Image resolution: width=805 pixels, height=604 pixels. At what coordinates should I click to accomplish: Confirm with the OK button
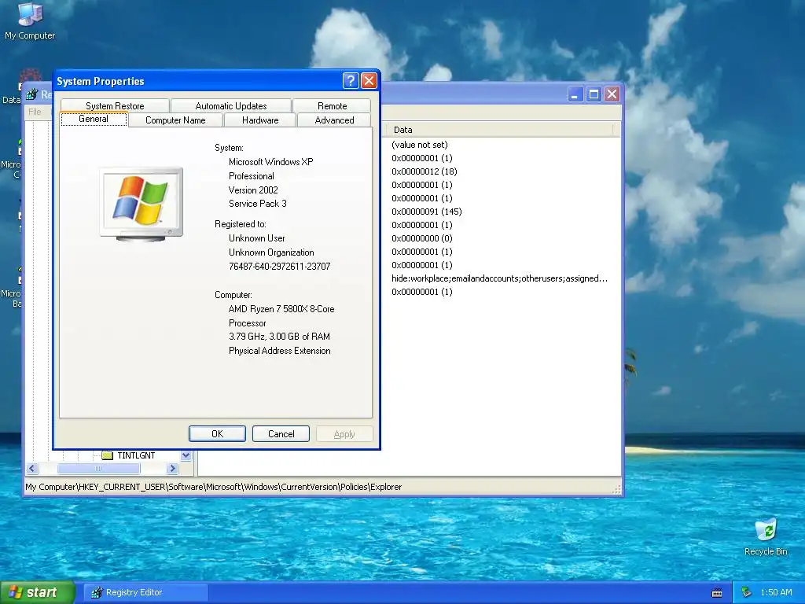click(x=217, y=434)
